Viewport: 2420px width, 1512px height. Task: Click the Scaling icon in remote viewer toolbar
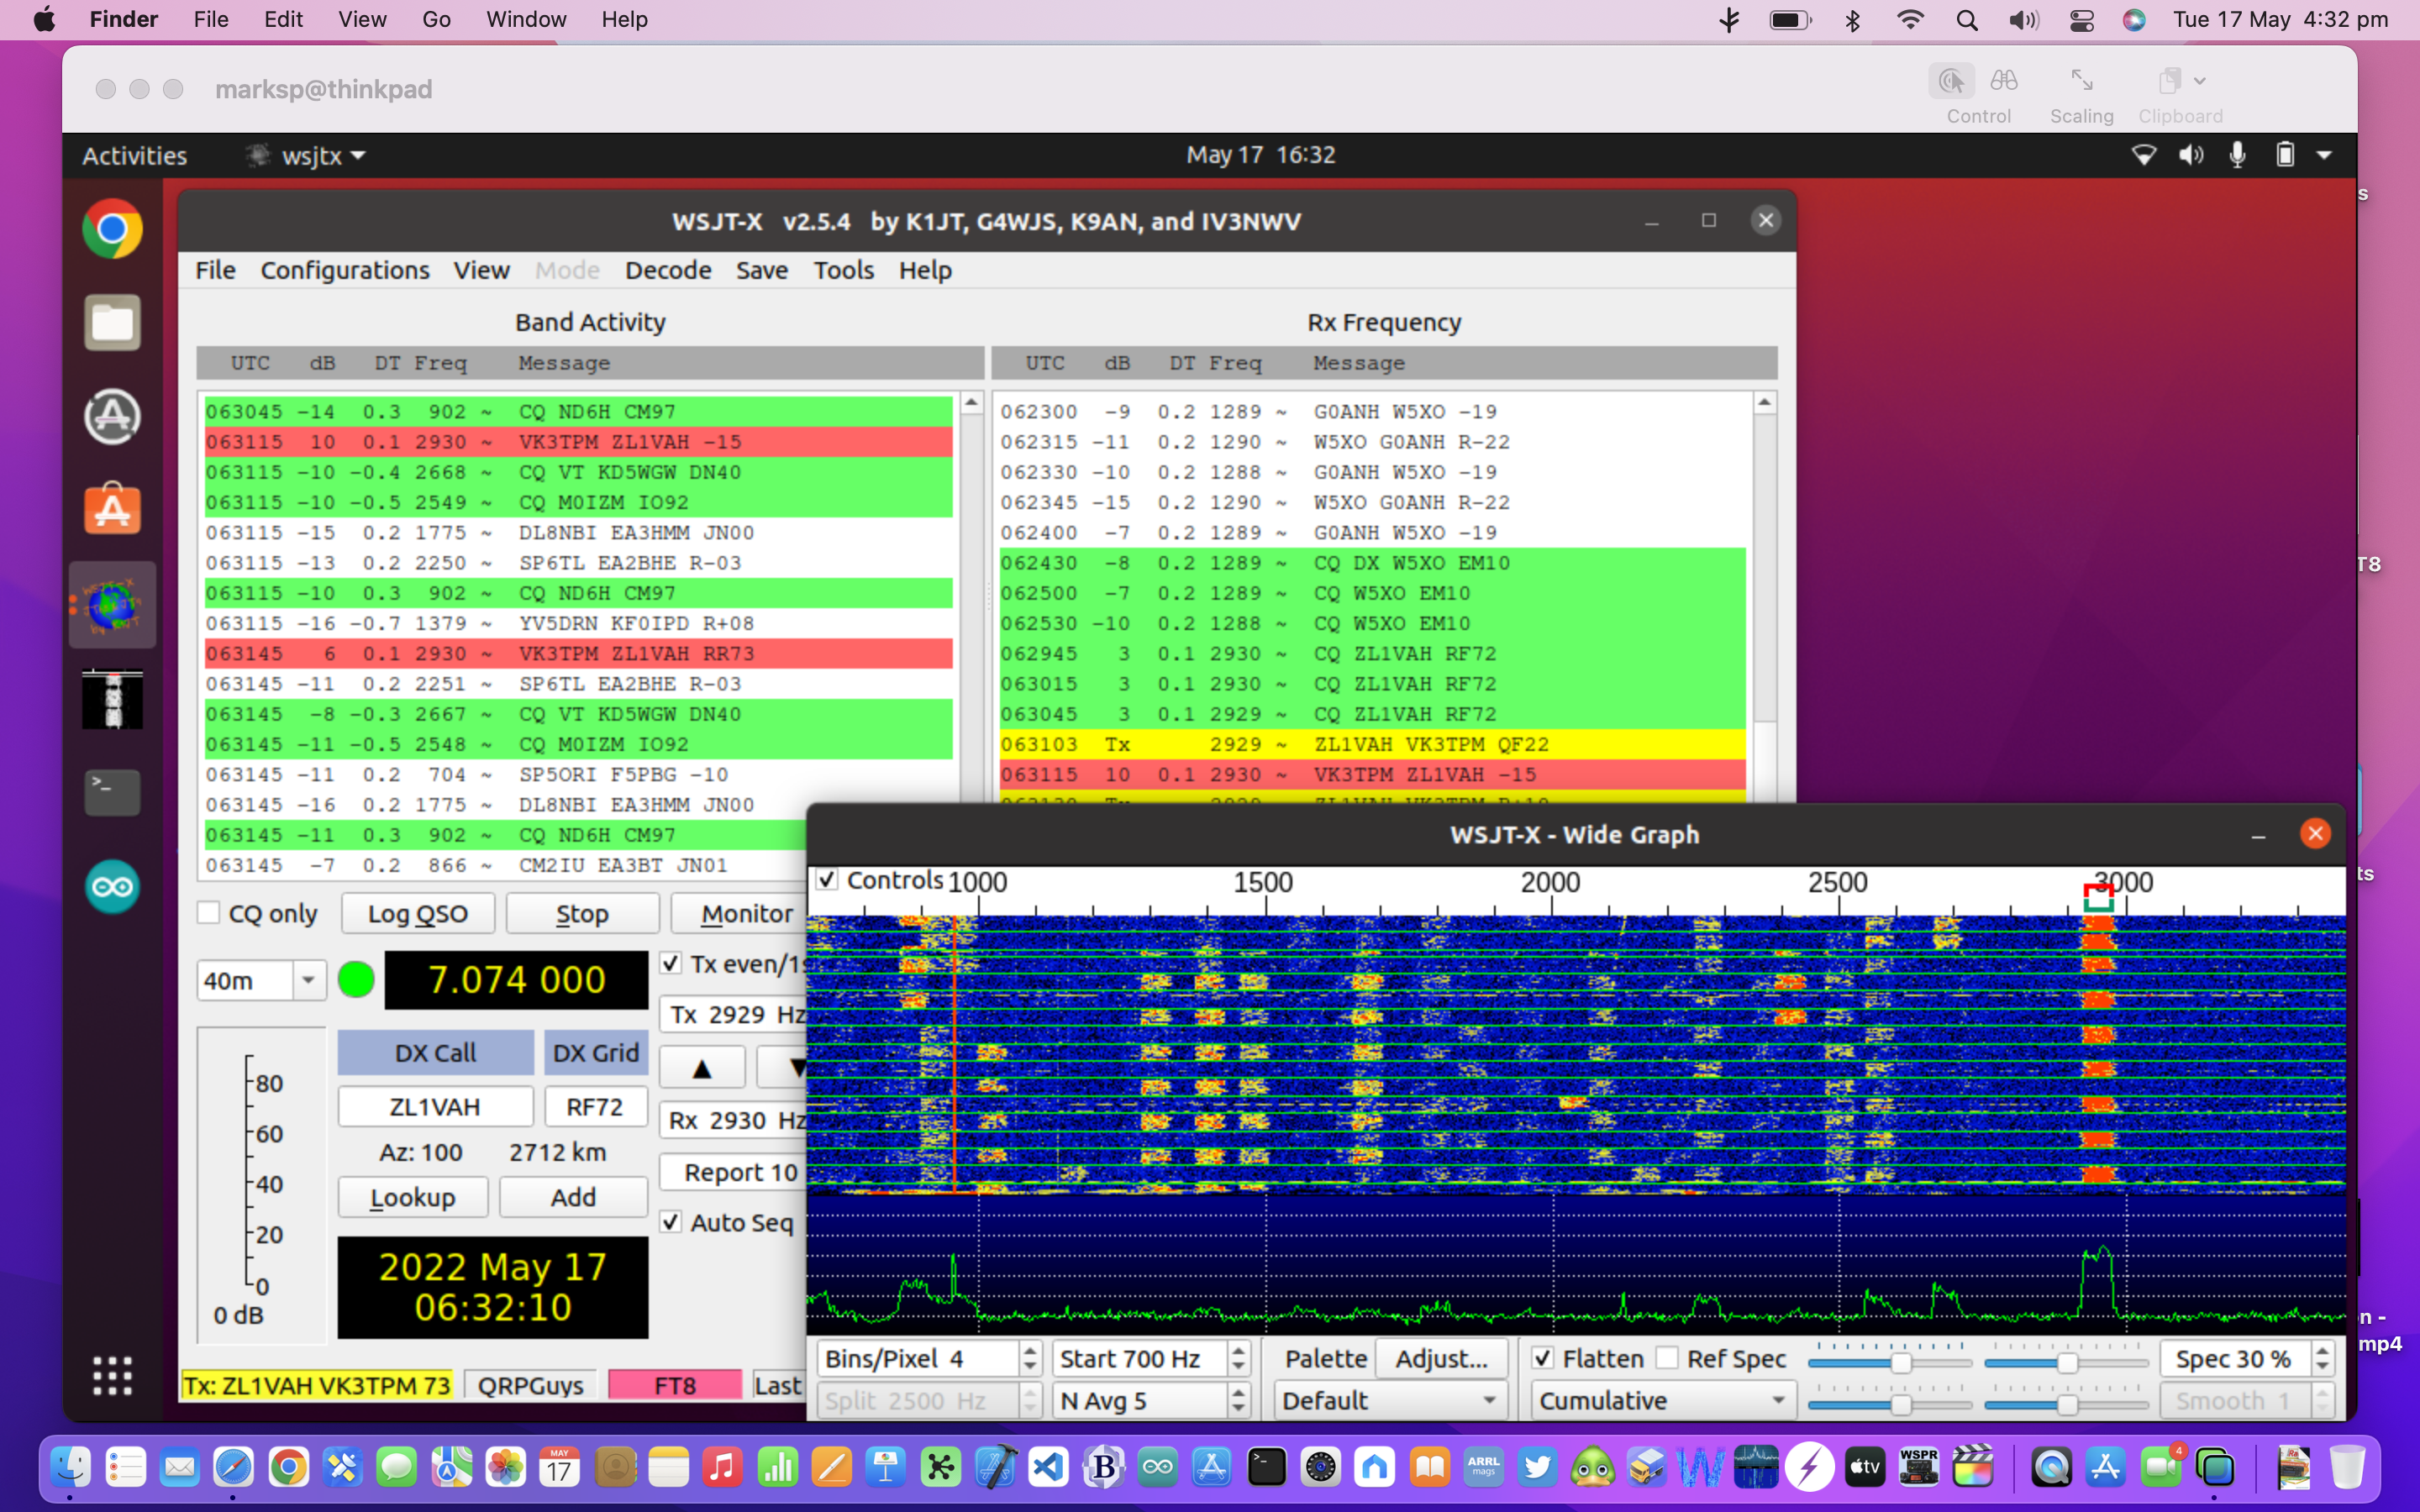pos(2082,80)
